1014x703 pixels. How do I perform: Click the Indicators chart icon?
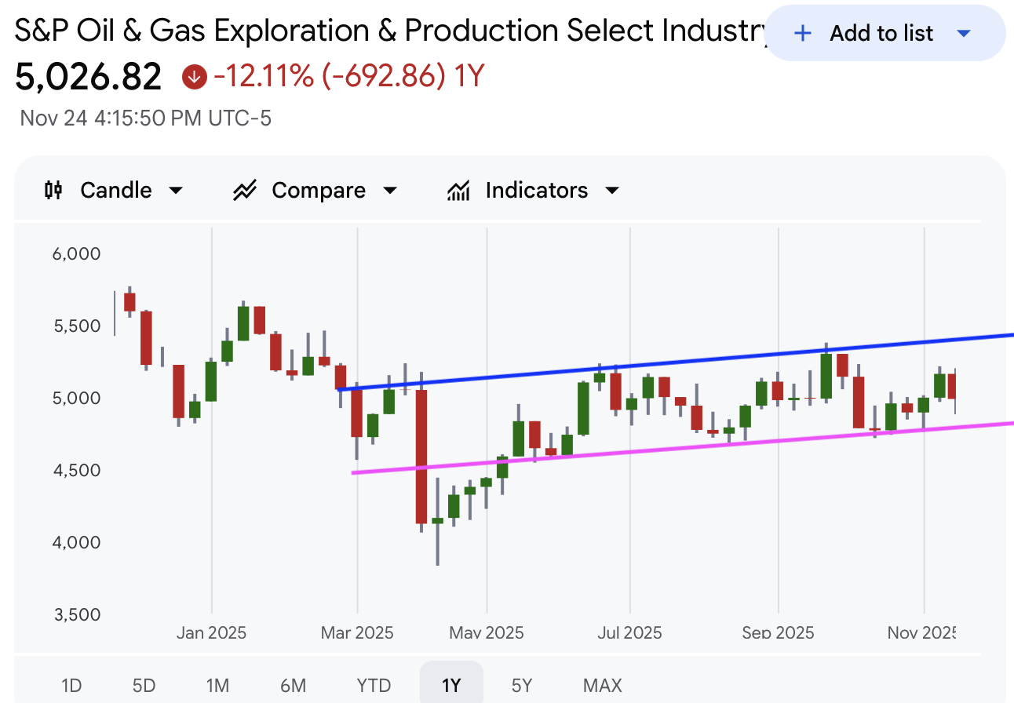458,190
